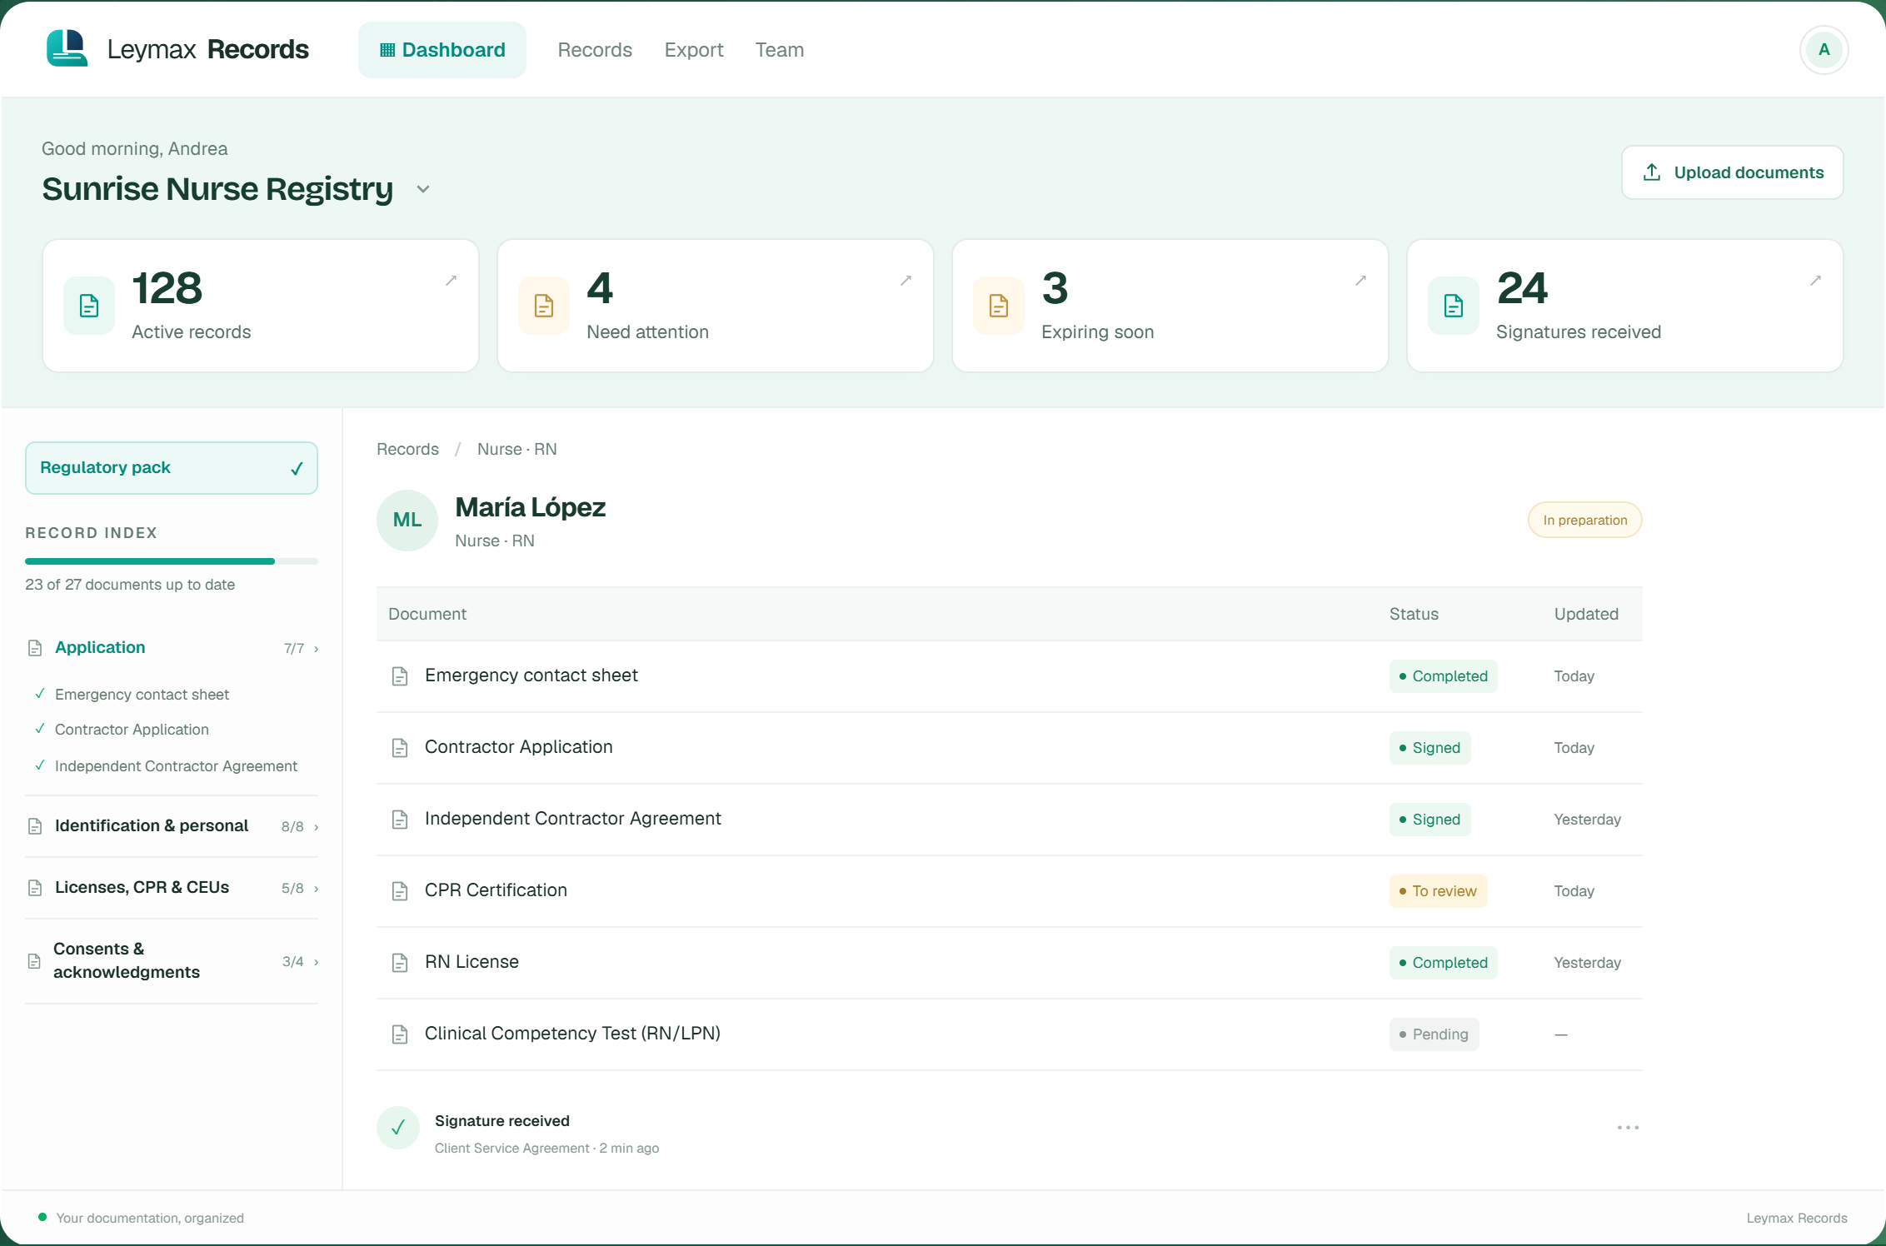Screen dimensions: 1886x1246
Task: Switch to the Records tab
Action: point(595,50)
